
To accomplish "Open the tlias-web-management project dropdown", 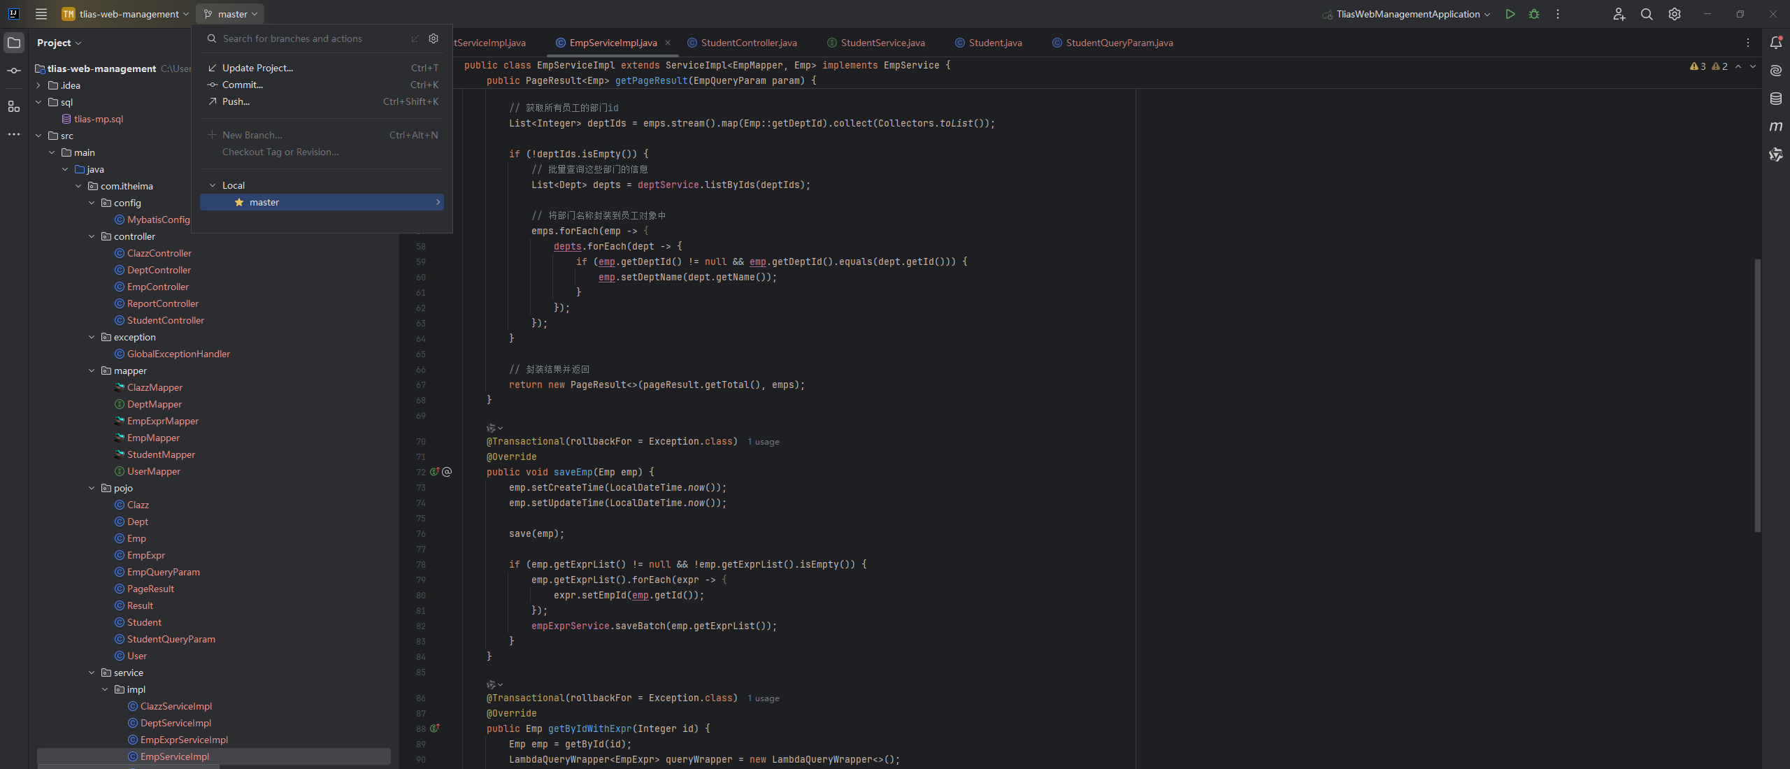I will tap(126, 14).
